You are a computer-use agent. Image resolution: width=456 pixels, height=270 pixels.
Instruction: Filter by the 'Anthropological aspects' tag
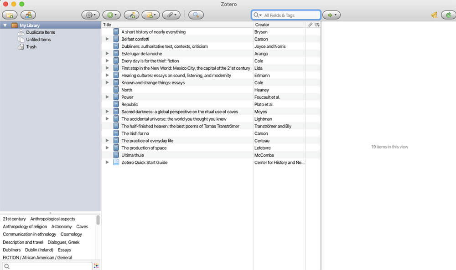point(52,219)
